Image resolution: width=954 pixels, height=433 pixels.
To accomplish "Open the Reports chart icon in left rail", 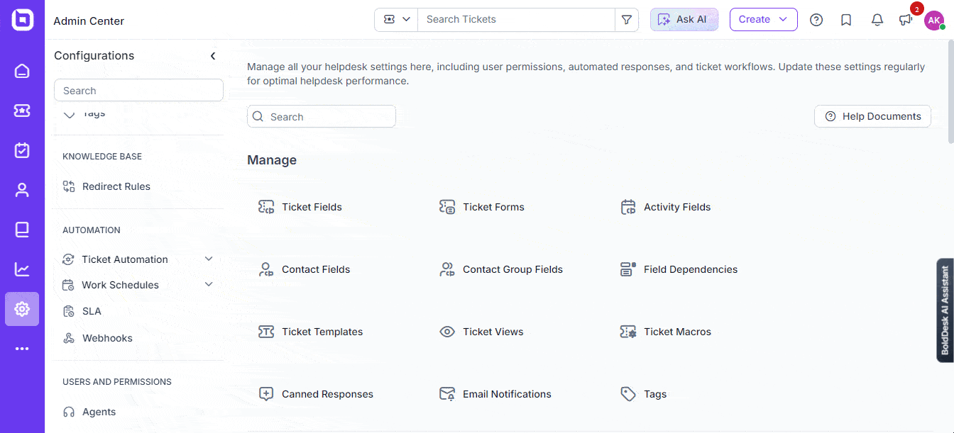I will (x=22, y=269).
